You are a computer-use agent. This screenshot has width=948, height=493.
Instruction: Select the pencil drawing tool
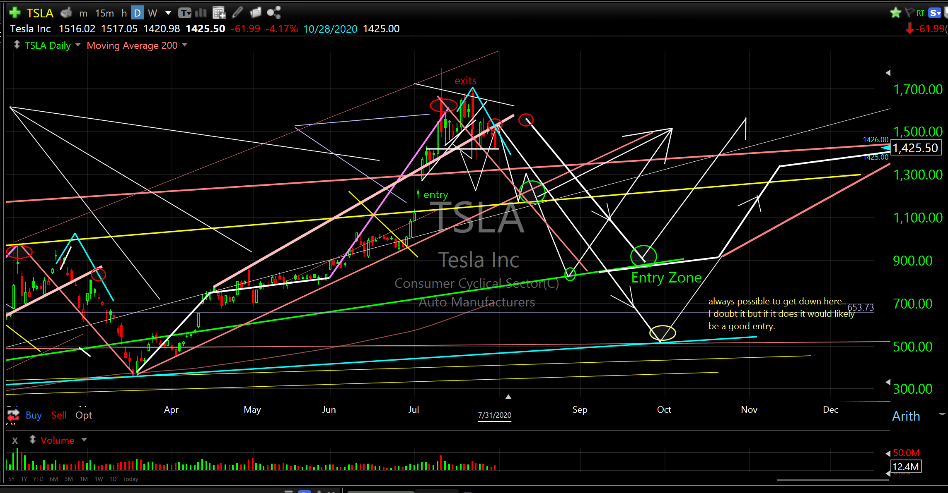pos(237,13)
